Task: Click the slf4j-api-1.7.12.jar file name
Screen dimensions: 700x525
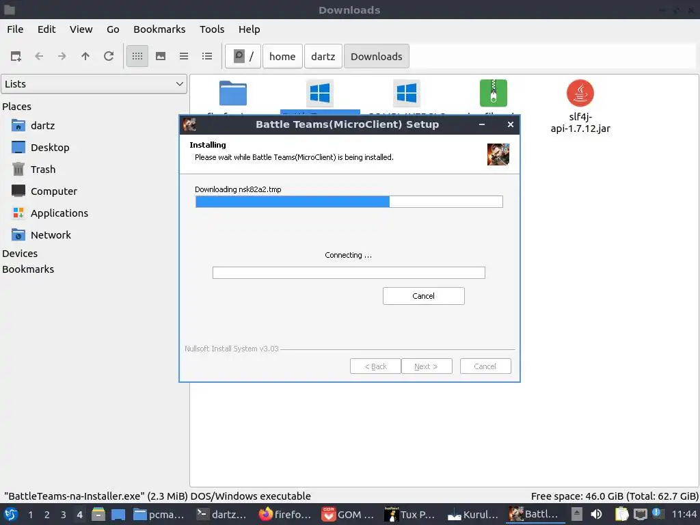Action: (580, 123)
